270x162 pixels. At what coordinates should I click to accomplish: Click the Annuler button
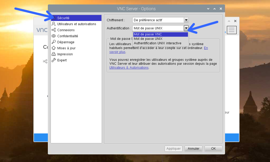tap(193, 149)
